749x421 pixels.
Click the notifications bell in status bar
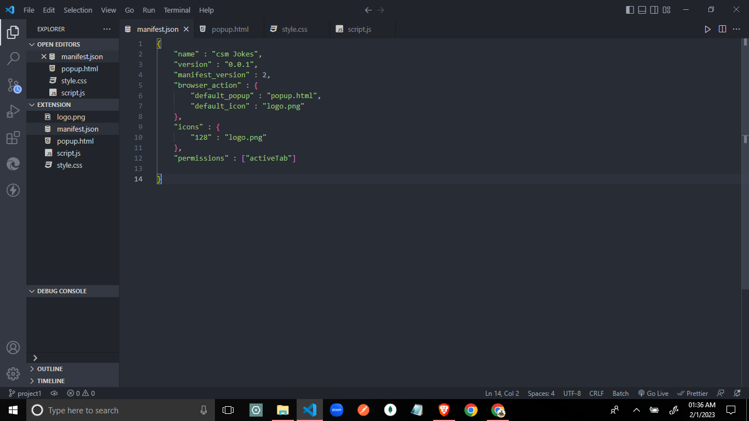[x=737, y=393]
